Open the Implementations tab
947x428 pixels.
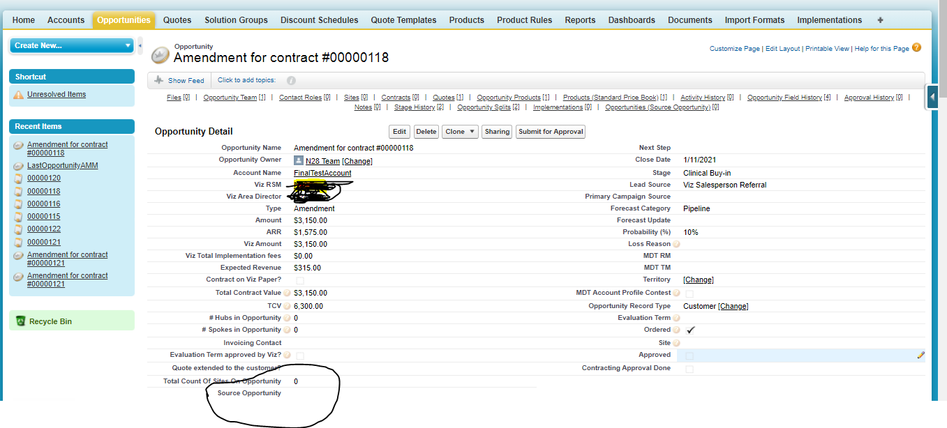(830, 20)
